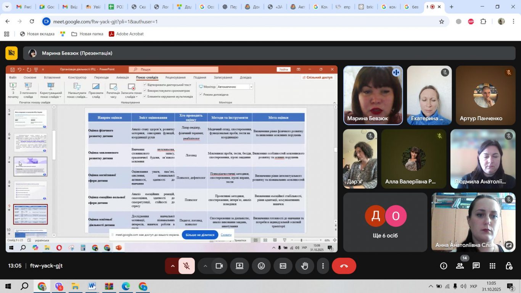Open Meet's three-dot more options menu

click(323, 266)
